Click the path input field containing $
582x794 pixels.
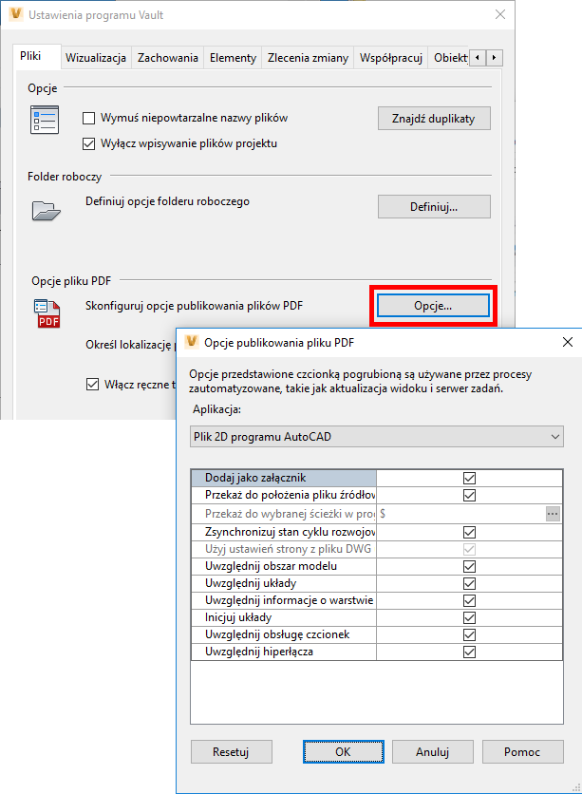coord(461,514)
